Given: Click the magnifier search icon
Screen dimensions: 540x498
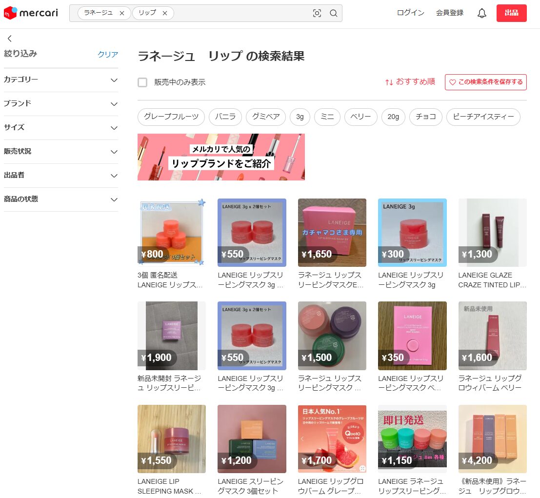Looking at the screenshot, I should [333, 13].
